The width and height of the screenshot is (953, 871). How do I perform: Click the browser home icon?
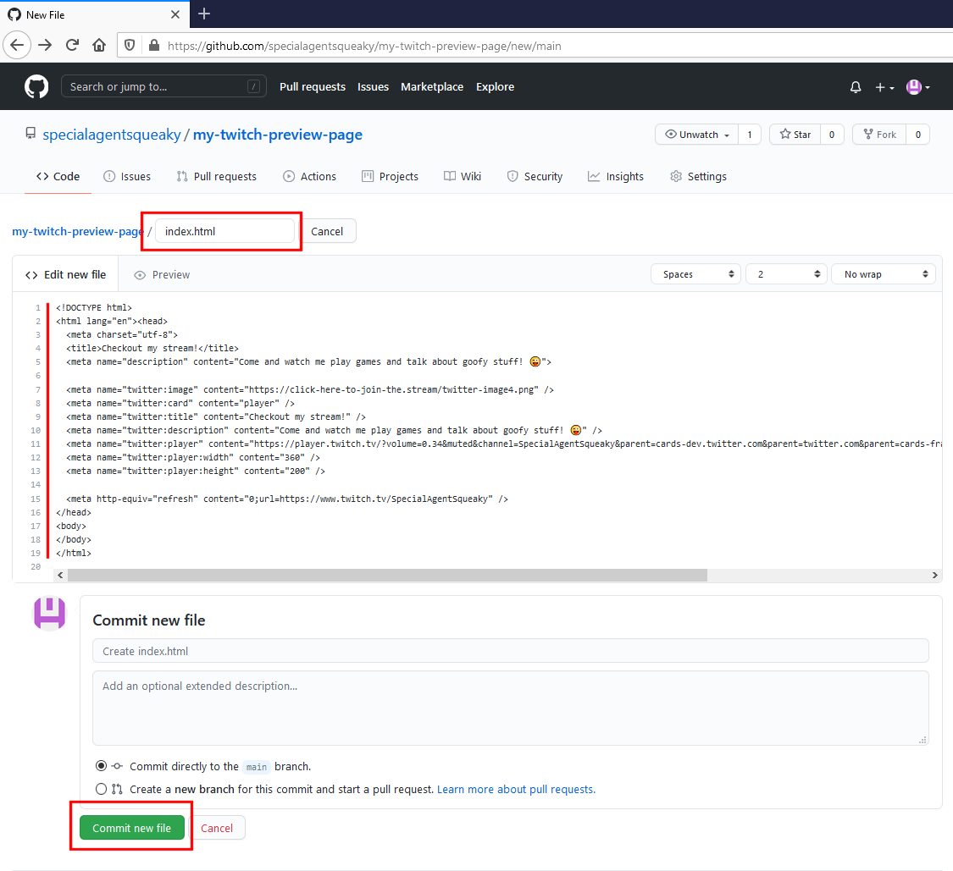point(99,45)
